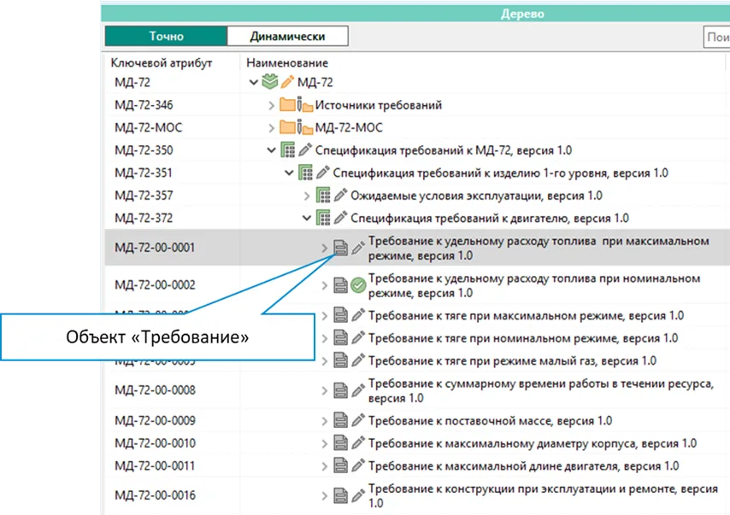Select Требование к поставочной массе row
This screenshot has height=515, width=730.
coord(491,420)
